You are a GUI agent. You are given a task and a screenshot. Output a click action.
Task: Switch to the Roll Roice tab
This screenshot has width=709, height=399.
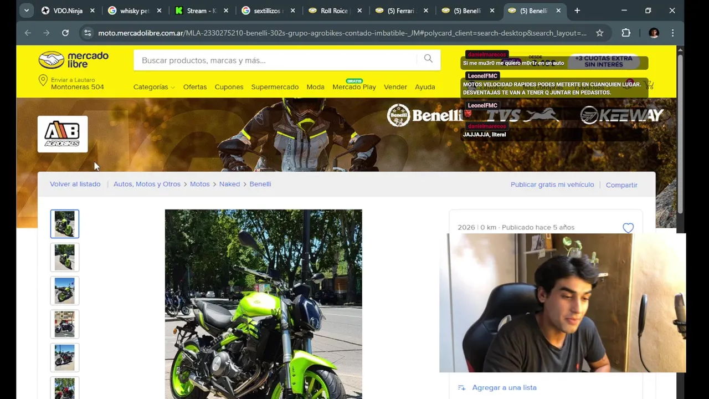336,11
